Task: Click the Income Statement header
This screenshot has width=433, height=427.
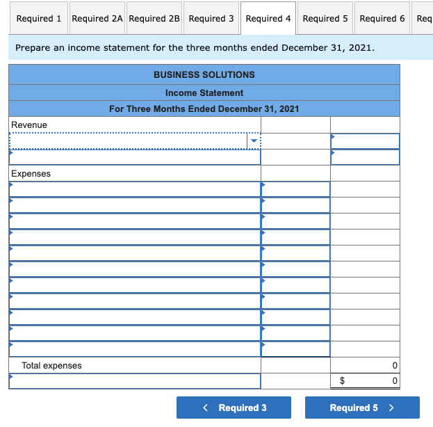Action: click(x=204, y=93)
